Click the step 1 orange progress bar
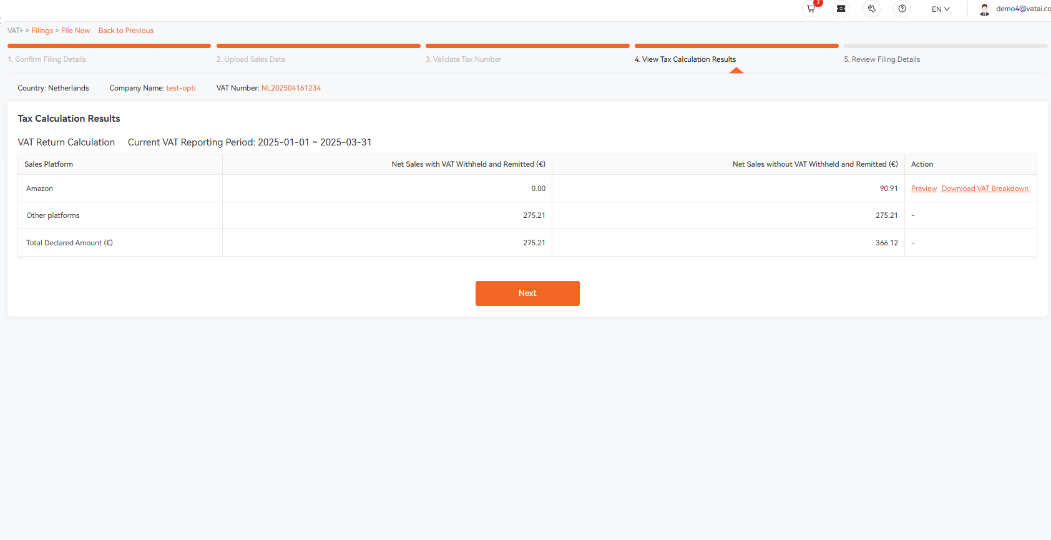Viewport: 1051px width, 540px height. pyautogui.click(x=109, y=46)
